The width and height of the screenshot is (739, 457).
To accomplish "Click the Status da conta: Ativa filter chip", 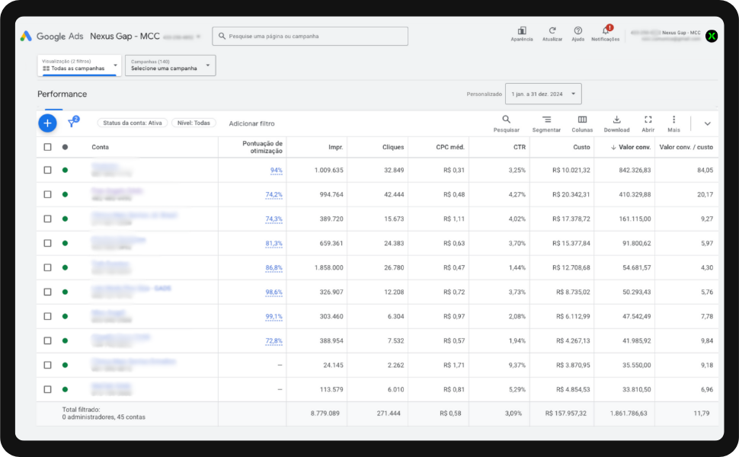I will pos(132,123).
